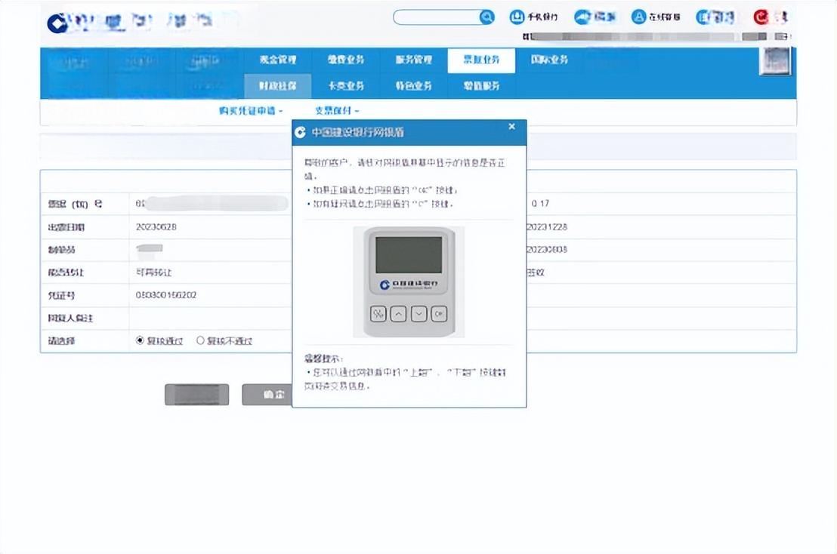Click the date value 20230808
837x554 pixels.
pos(547,250)
